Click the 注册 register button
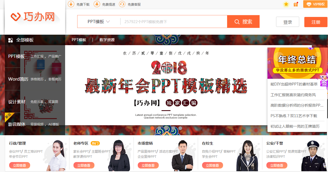 coord(316,22)
